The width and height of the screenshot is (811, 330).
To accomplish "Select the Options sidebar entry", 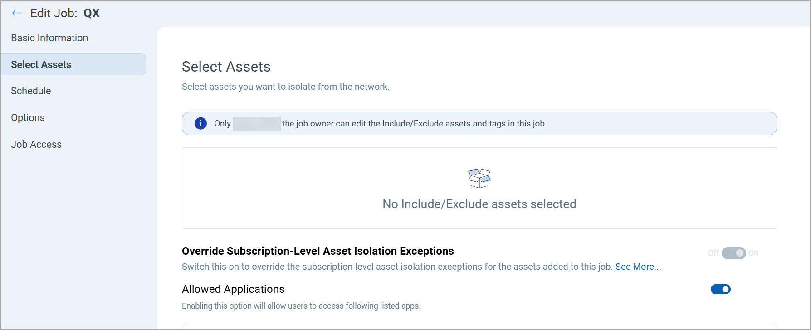I will tap(28, 117).
